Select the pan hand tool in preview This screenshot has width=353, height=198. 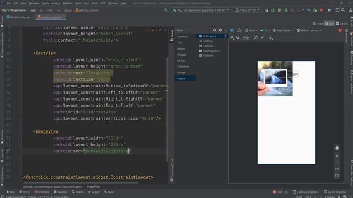point(337,148)
